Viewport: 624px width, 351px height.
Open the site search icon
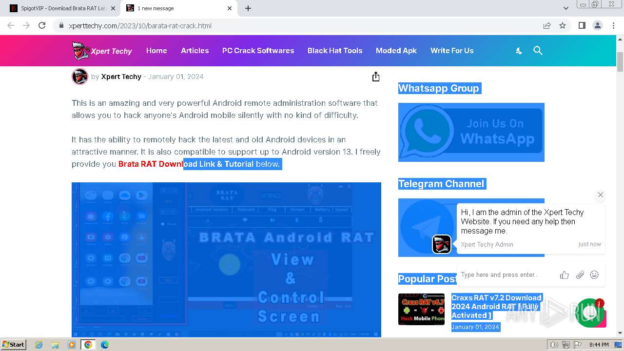tap(538, 51)
